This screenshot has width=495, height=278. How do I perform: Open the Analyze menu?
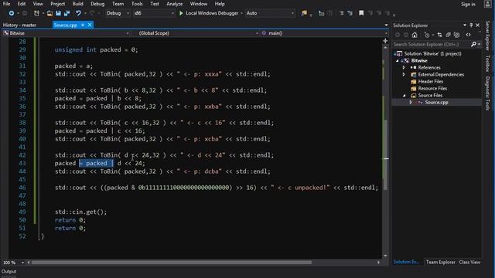[x=174, y=4]
